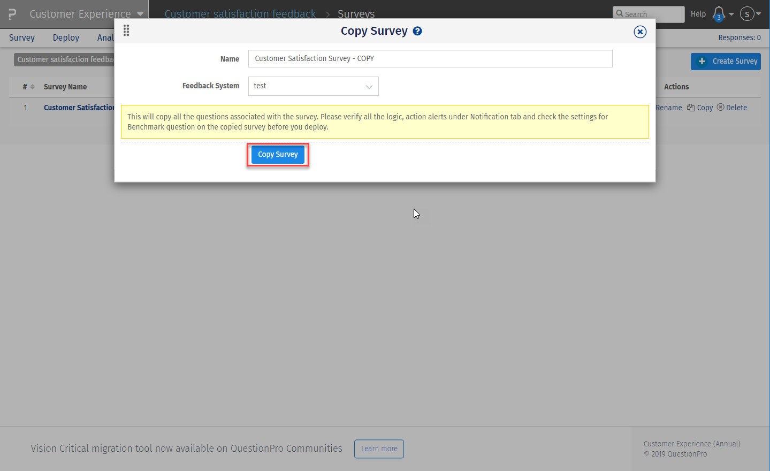The image size is (770, 471).
Task: Click the Rename action for the survey
Action: pyautogui.click(x=668, y=108)
